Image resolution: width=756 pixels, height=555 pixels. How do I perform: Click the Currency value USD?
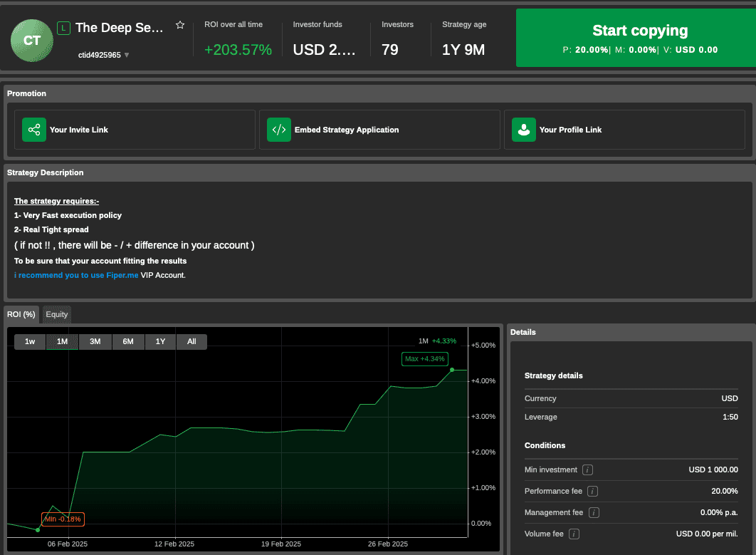pyautogui.click(x=730, y=399)
